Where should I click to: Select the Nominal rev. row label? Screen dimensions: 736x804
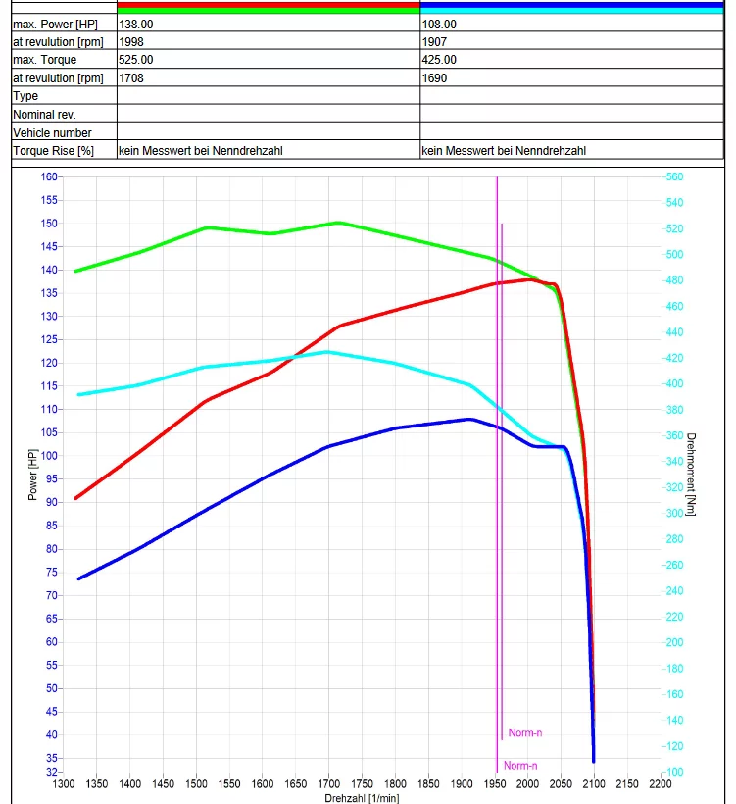(x=44, y=115)
